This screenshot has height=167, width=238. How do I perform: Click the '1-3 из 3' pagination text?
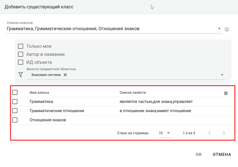click(x=189, y=133)
